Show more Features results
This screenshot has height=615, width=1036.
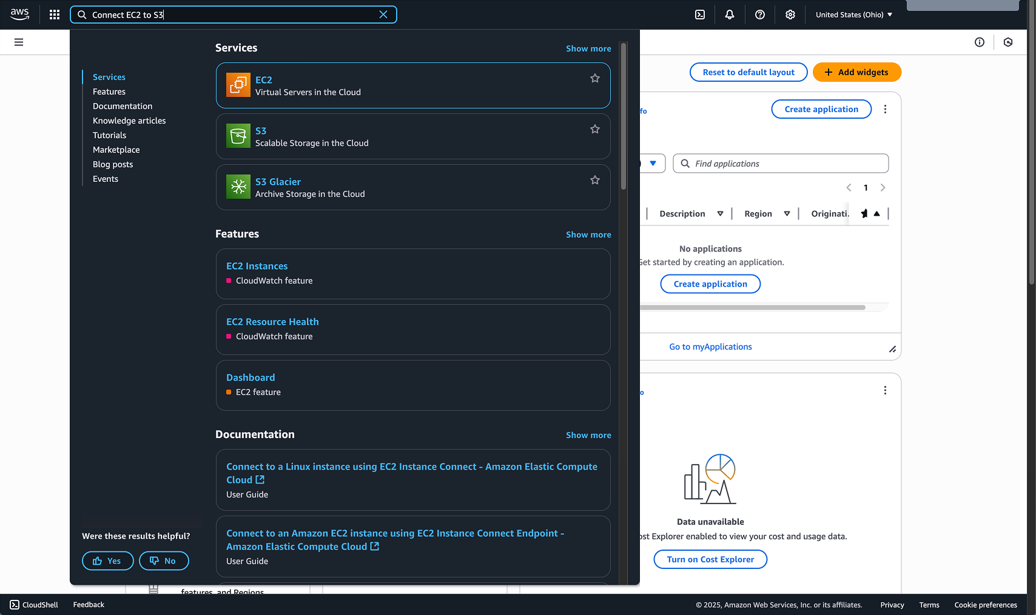click(x=588, y=234)
